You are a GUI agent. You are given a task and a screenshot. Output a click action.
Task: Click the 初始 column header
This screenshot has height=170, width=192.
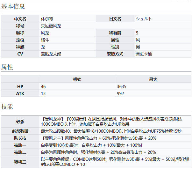77,79
